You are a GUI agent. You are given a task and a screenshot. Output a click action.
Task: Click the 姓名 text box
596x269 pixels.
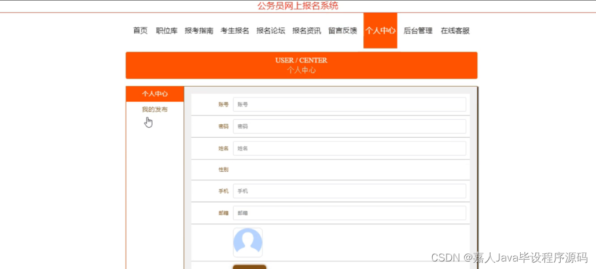click(349, 149)
